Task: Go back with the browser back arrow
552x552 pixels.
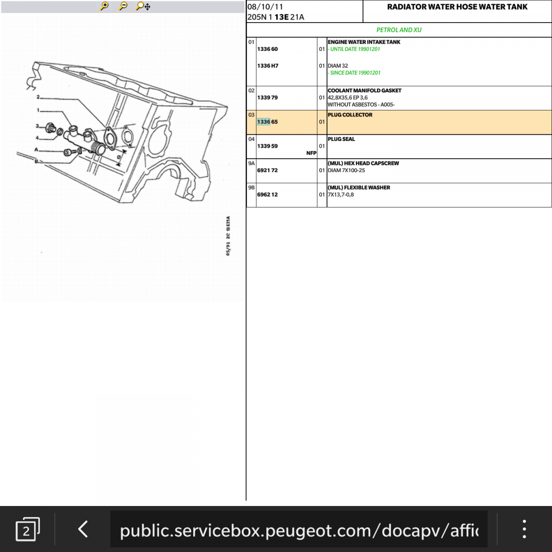Action: point(83,529)
